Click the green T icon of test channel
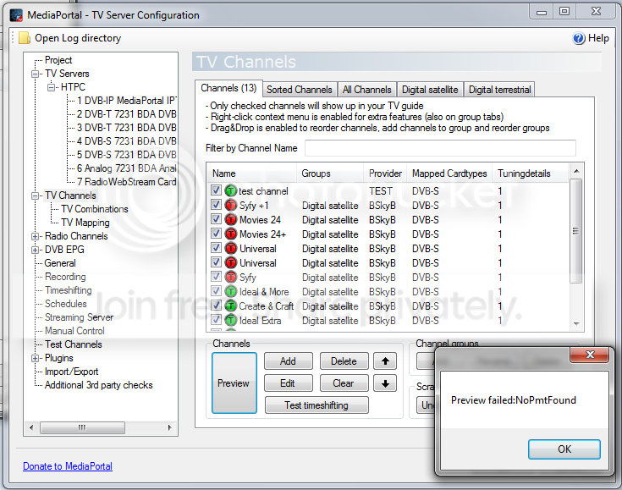This screenshot has width=622, height=490. click(x=230, y=191)
